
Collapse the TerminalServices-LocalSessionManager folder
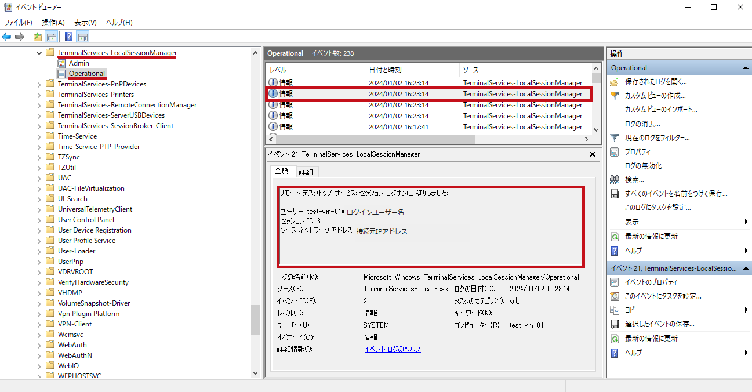click(39, 53)
